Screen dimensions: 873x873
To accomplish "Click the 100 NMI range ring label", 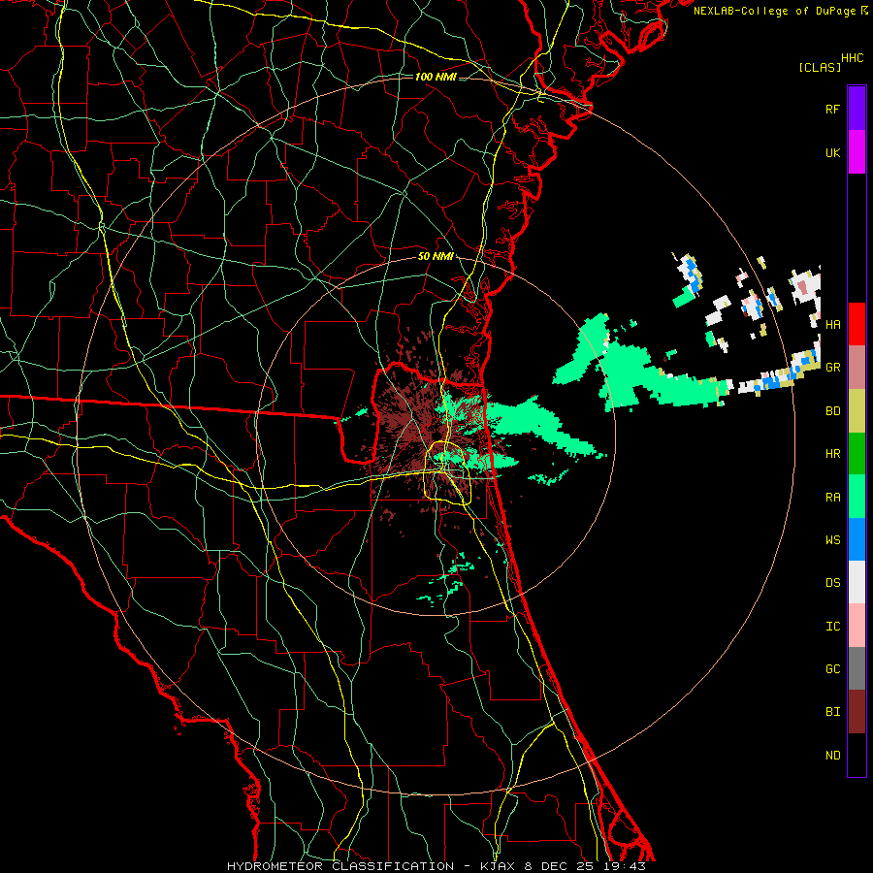I will click(x=436, y=77).
